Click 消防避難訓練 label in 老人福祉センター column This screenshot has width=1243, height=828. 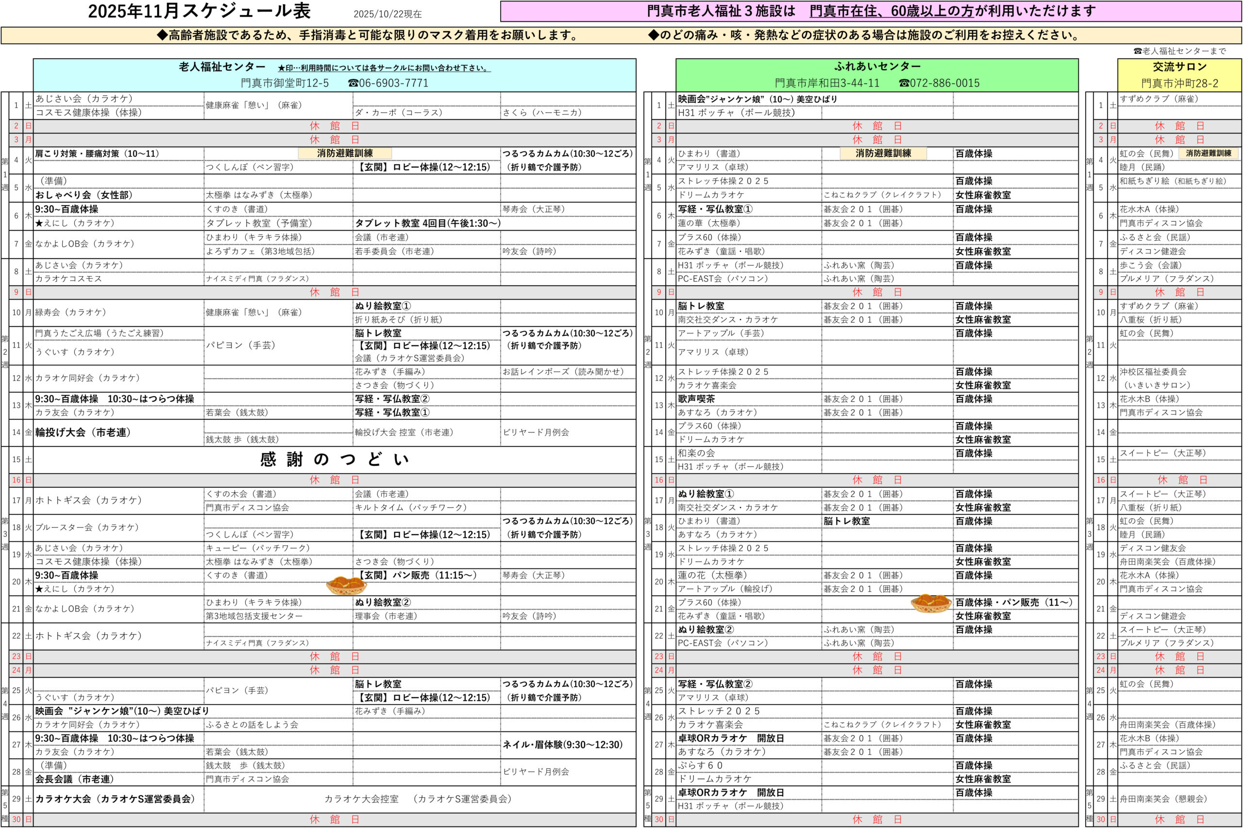345,154
